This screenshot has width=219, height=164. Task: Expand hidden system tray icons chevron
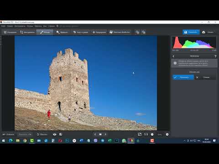pyautogui.click(x=184, y=141)
